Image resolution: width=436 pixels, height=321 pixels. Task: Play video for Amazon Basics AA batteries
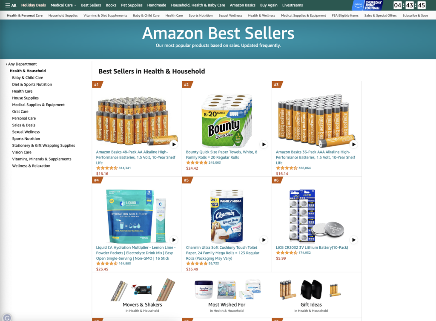click(x=174, y=145)
